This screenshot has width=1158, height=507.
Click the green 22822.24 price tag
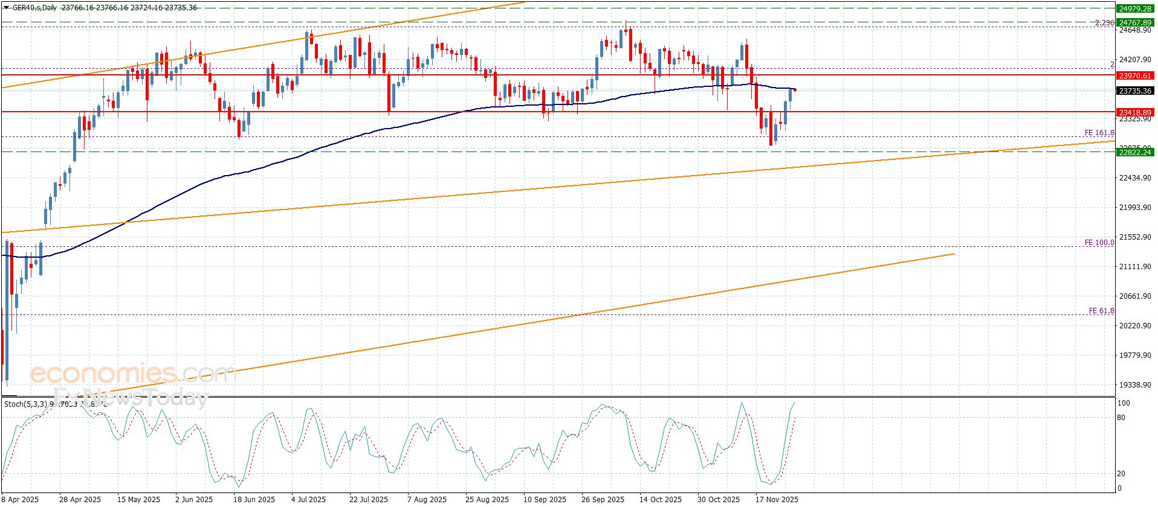(x=1136, y=153)
